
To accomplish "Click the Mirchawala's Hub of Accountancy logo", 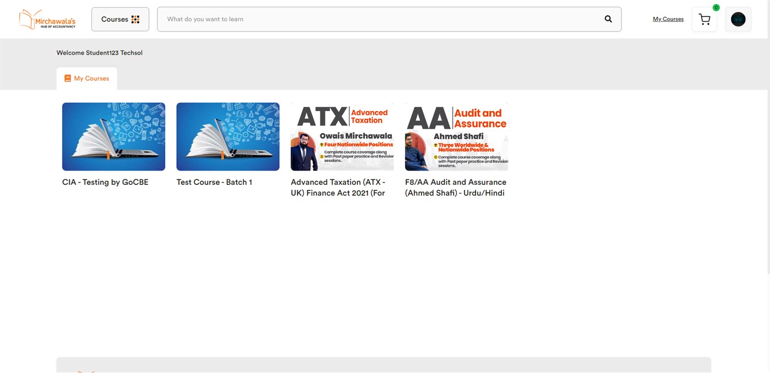I will [x=47, y=19].
